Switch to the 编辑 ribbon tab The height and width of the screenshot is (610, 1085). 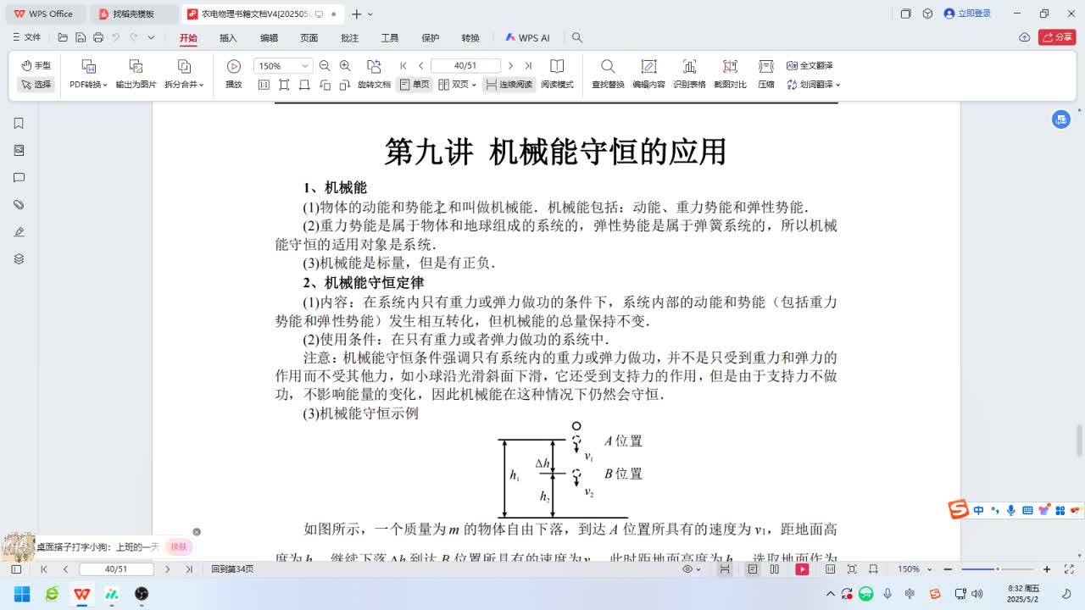269,38
